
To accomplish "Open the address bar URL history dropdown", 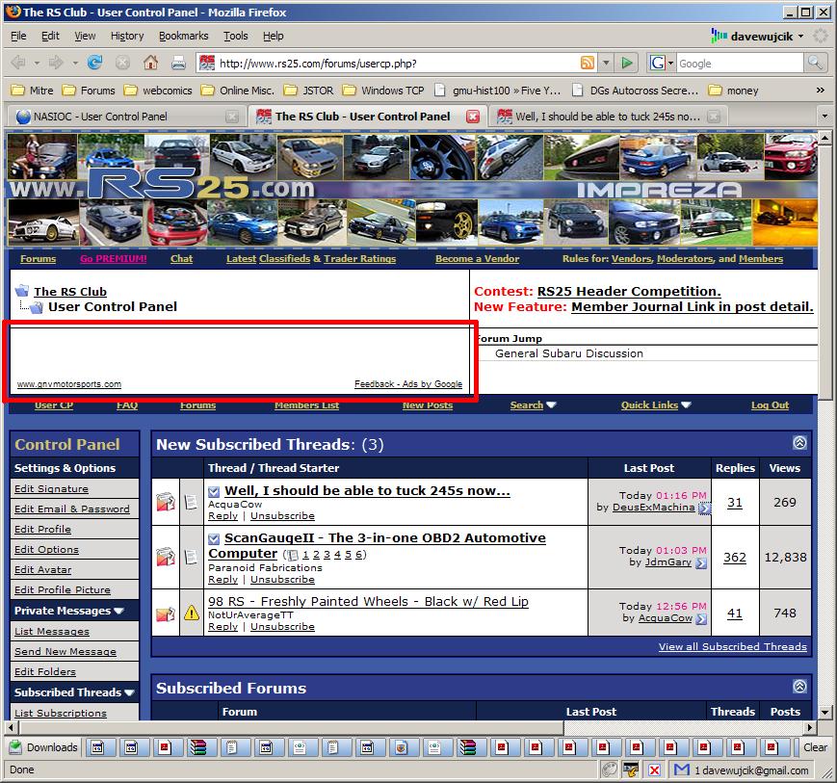I will point(606,63).
